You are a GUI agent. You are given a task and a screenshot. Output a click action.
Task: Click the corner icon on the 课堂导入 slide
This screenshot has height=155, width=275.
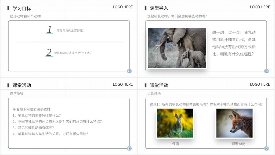pyautogui.click(x=266, y=71)
